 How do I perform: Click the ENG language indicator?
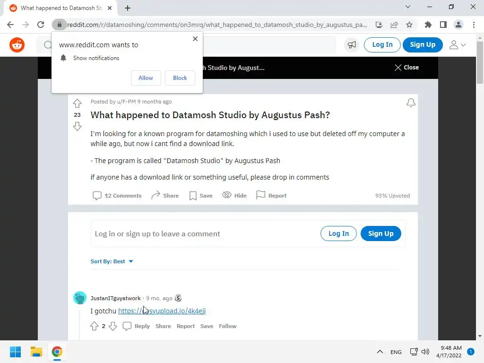(x=396, y=352)
